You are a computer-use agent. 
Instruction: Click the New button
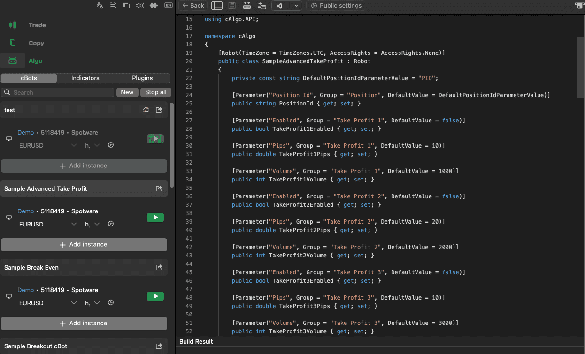click(x=127, y=92)
